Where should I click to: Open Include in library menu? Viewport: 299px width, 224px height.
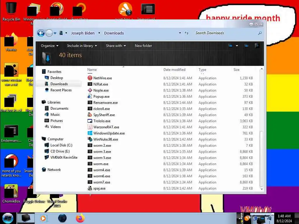82,46
